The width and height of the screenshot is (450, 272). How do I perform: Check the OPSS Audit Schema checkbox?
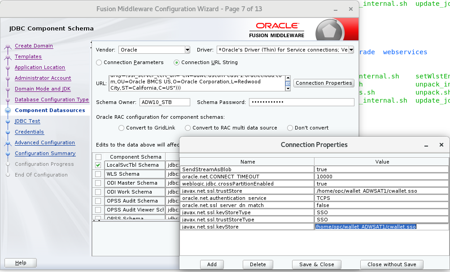coord(98,201)
